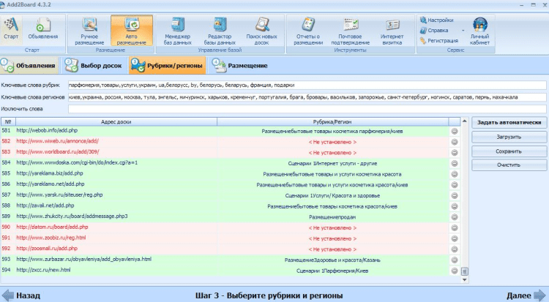Click the Загрузить button
549x302 pixels.
tap(509, 137)
